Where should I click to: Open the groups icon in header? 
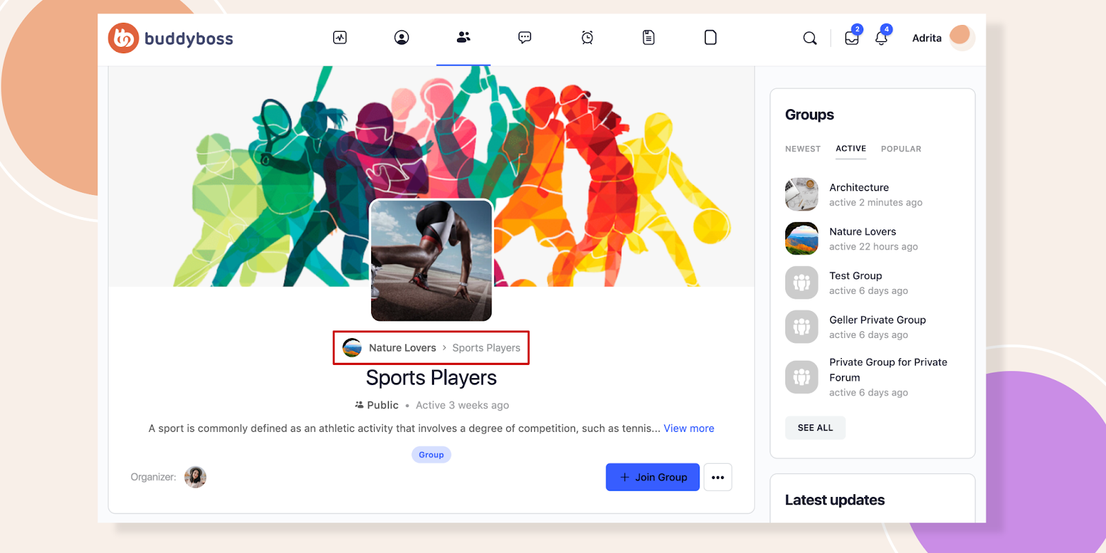click(x=463, y=37)
